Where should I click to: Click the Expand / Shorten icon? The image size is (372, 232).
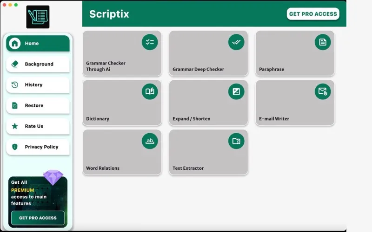coord(236,91)
